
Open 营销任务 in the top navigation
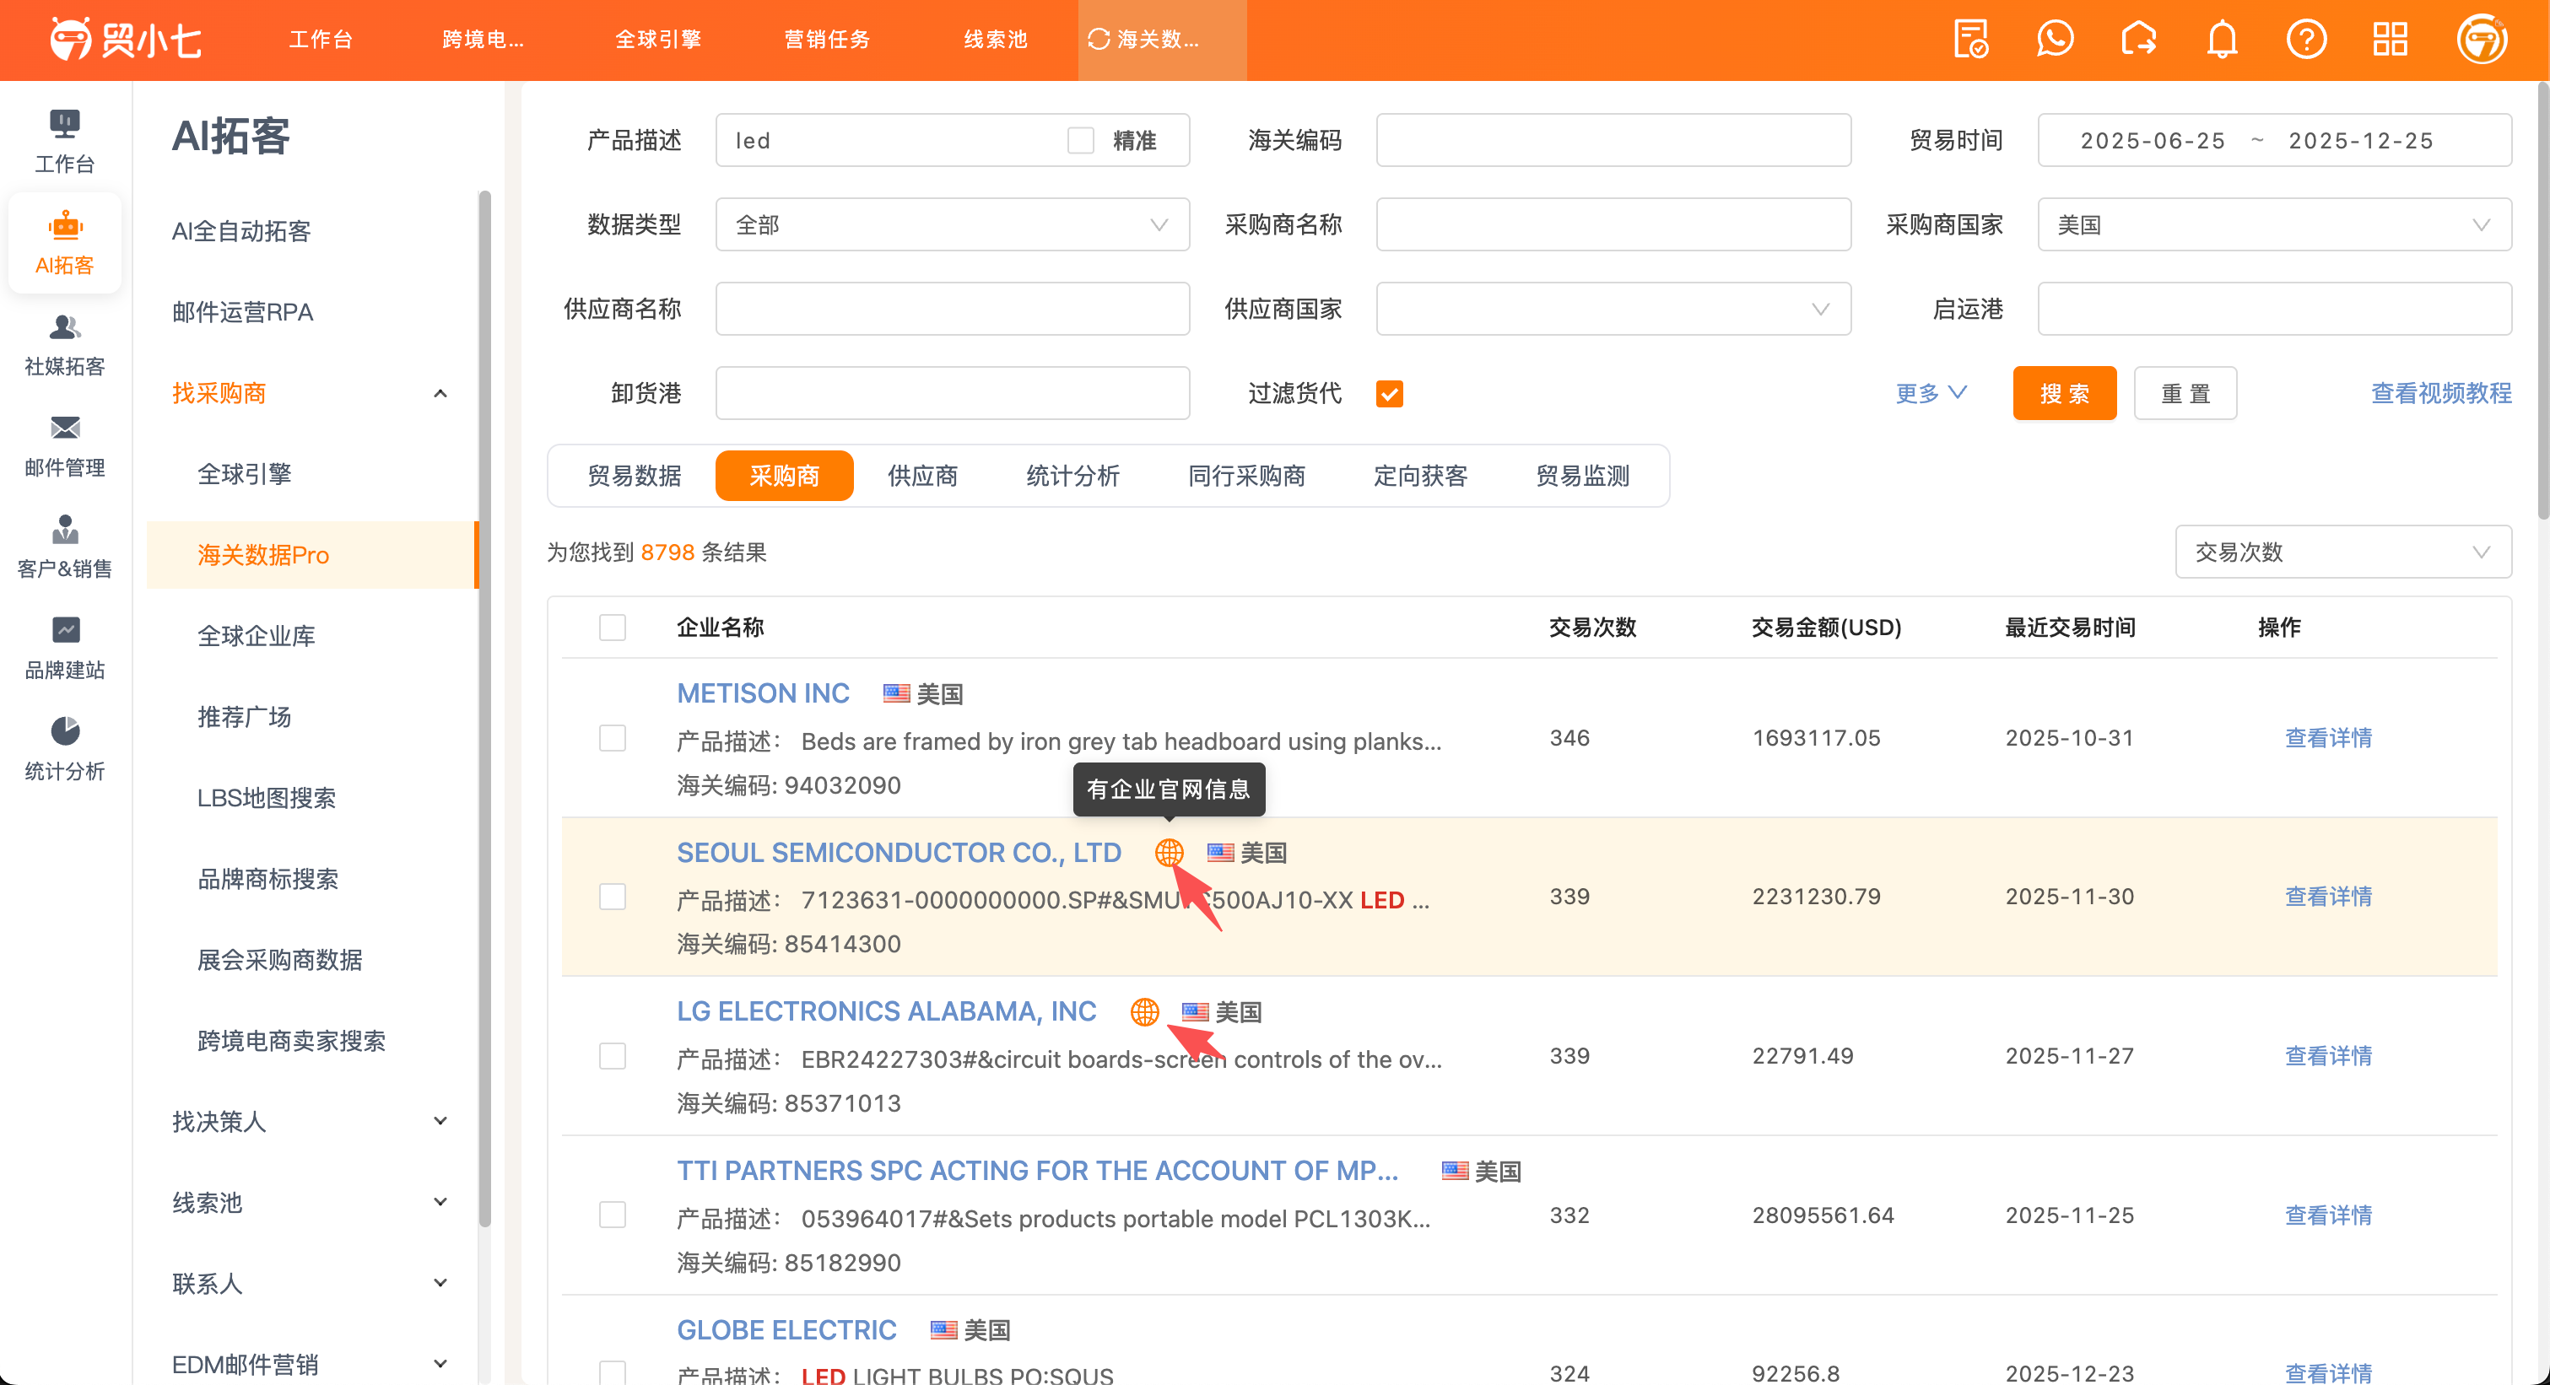[x=828, y=40]
